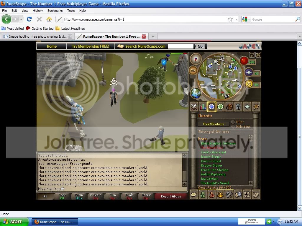Open the Stats tab with bar chart icon
Screen dimensions: 302x226
click(x=203, y=107)
